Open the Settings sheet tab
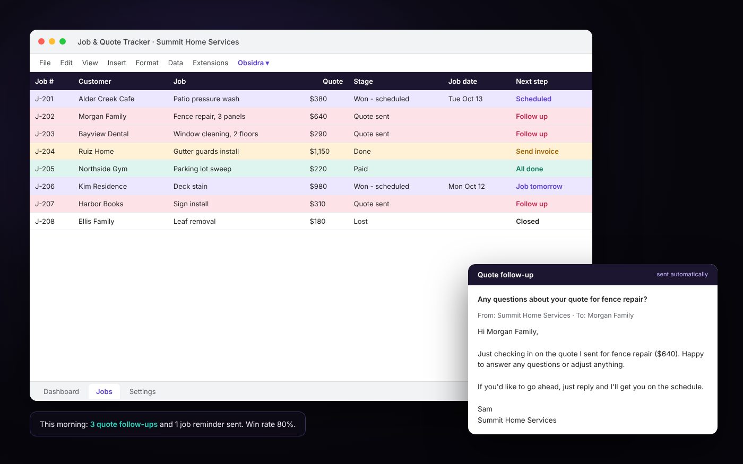 point(142,391)
